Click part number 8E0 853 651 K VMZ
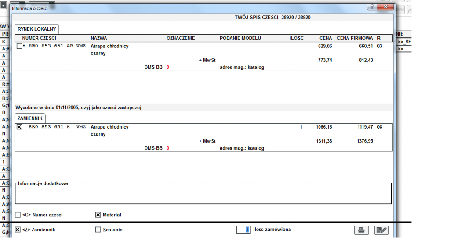Image resolution: width=450 pixels, height=244 pixels. coord(57,127)
